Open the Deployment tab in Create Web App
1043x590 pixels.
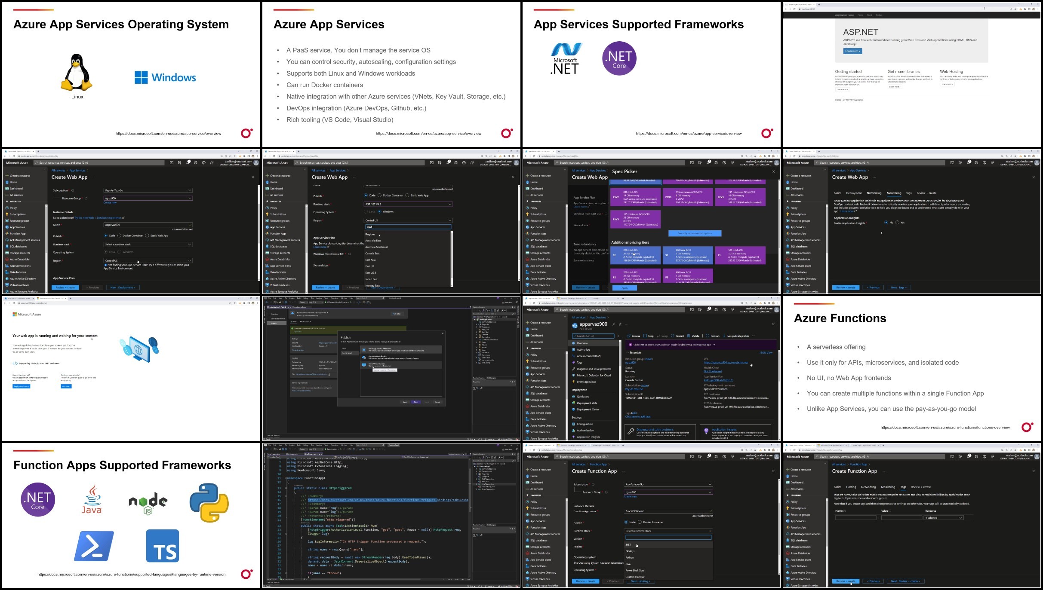tap(854, 193)
